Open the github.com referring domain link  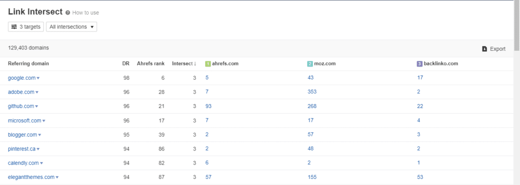point(21,106)
